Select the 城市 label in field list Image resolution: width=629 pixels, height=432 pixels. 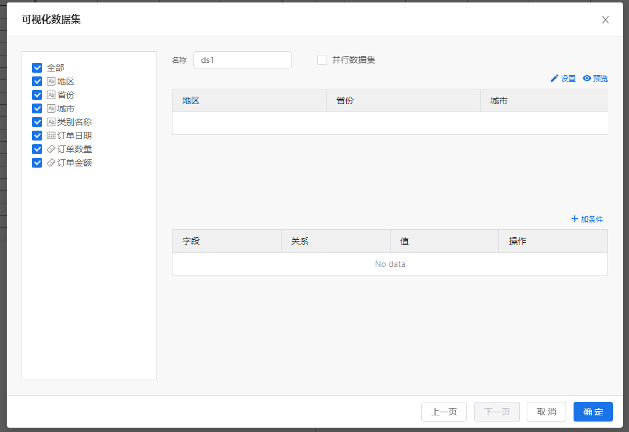66,108
